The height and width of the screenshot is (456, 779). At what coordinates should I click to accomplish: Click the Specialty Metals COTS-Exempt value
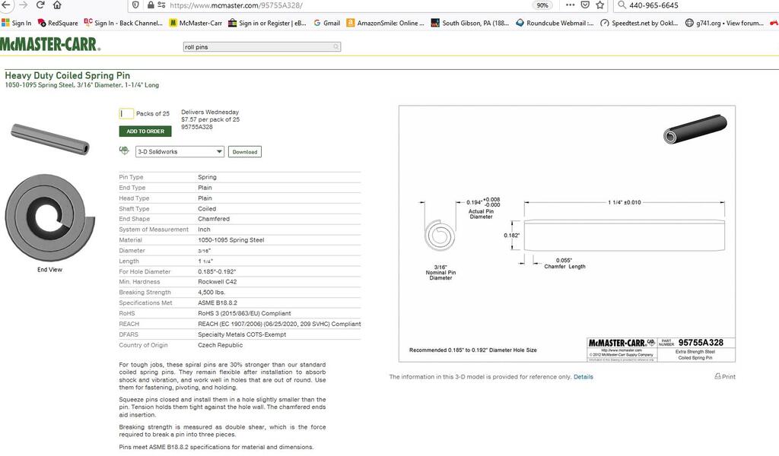[242, 334]
